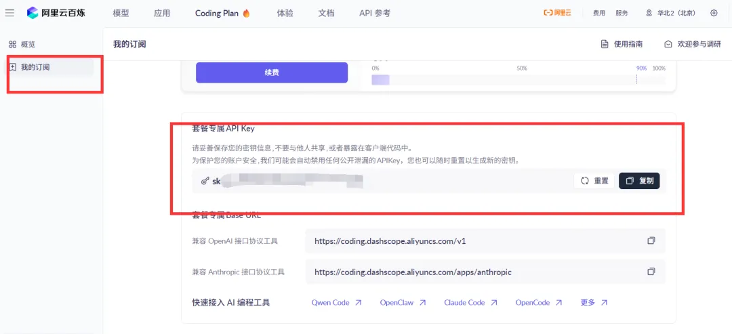Open the Qwen Code link
The height and width of the screenshot is (334, 732).
click(337, 302)
